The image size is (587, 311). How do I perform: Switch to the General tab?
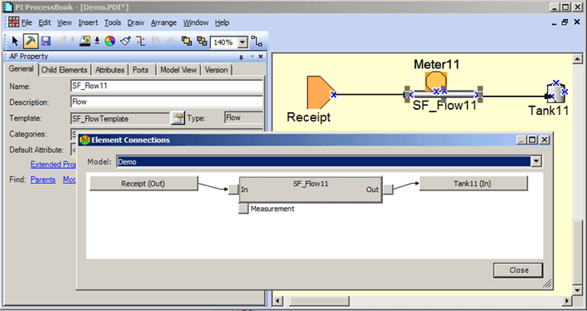coord(22,69)
